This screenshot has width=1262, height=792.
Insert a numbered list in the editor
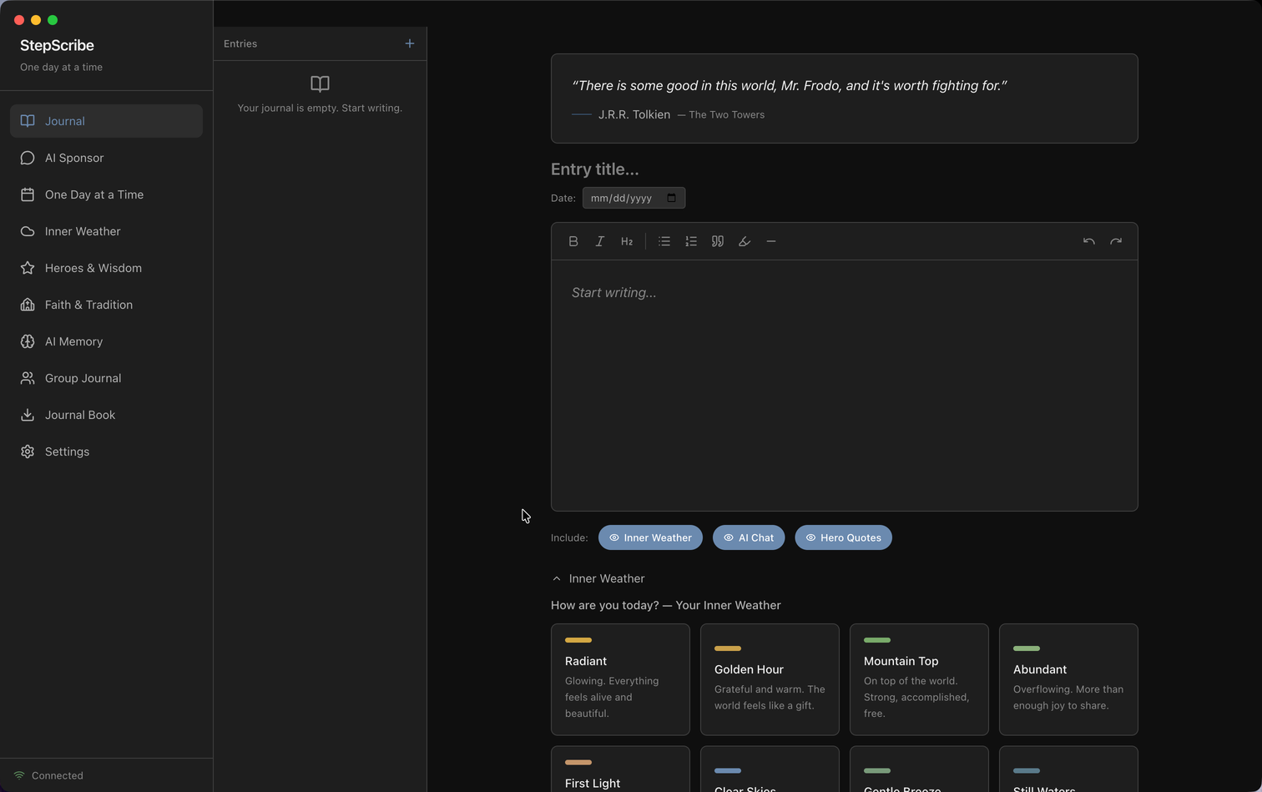(x=690, y=241)
